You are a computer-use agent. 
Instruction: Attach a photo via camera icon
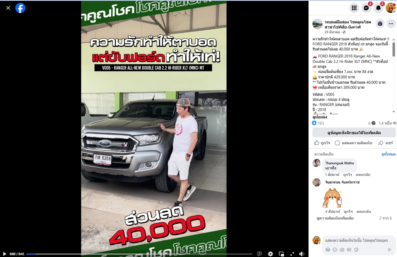point(342,250)
